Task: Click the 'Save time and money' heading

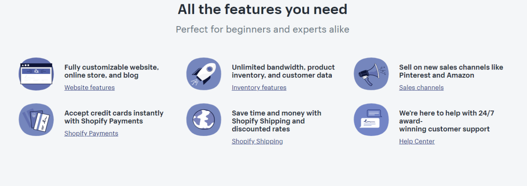Action: [x=276, y=121]
